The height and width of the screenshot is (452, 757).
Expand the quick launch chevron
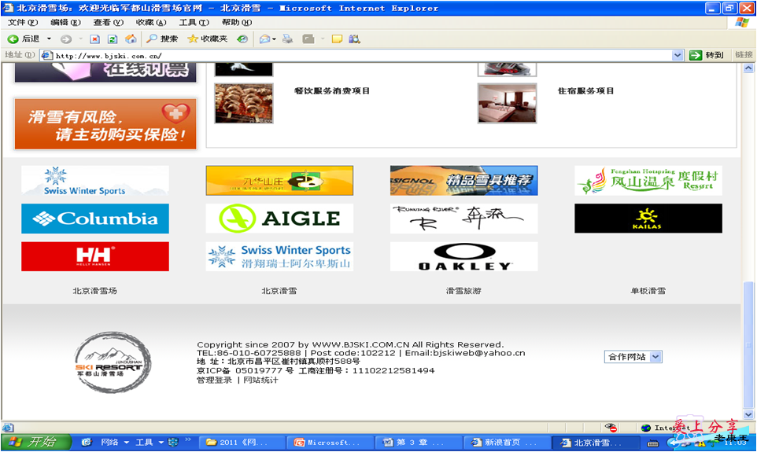pyautogui.click(x=188, y=440)
